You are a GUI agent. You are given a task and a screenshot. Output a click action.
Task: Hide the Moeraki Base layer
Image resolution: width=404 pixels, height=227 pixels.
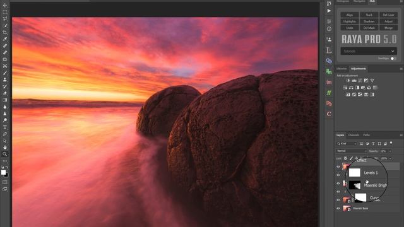(x=338, y=208)
